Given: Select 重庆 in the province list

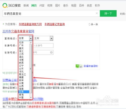Looking at the screenshot, I should [24, 48].
